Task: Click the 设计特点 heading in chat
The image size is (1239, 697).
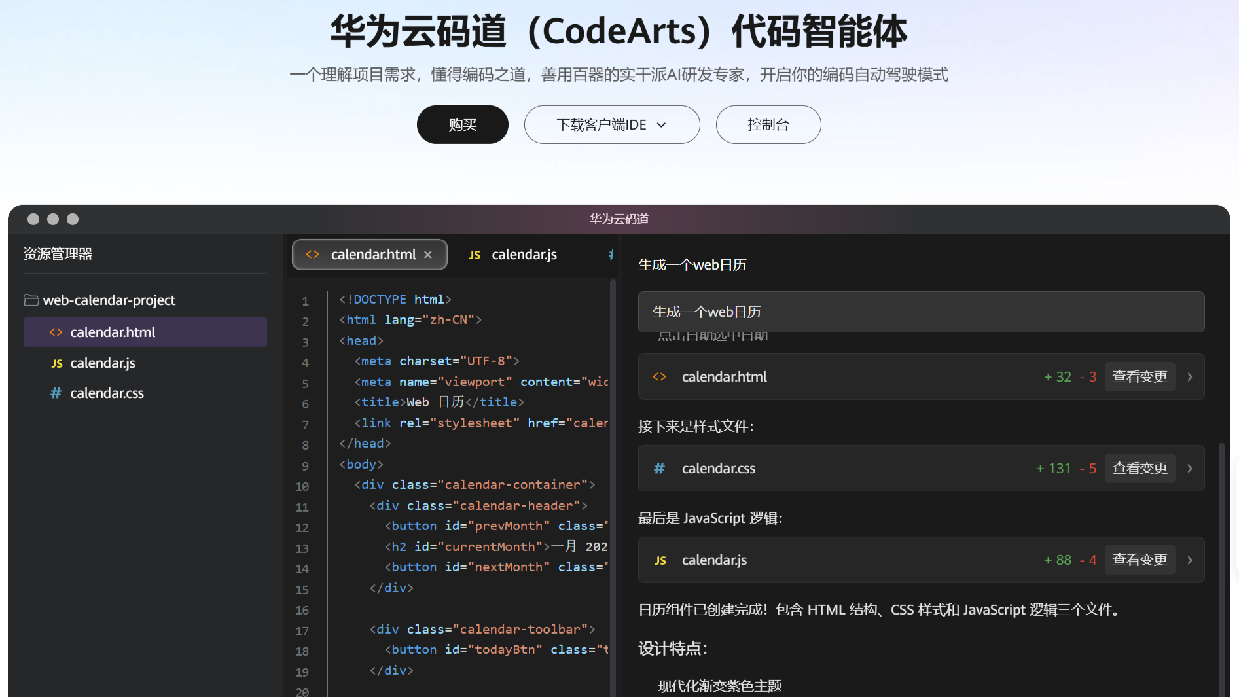Action: pyautogui.click(x=673, y=648)
